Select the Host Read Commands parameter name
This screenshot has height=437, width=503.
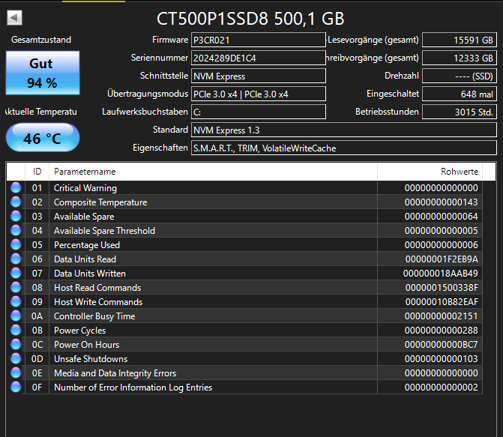[97, 288]
